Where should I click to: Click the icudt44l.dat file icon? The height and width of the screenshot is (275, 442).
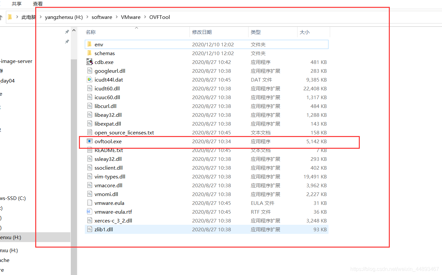tap(90, 79)
